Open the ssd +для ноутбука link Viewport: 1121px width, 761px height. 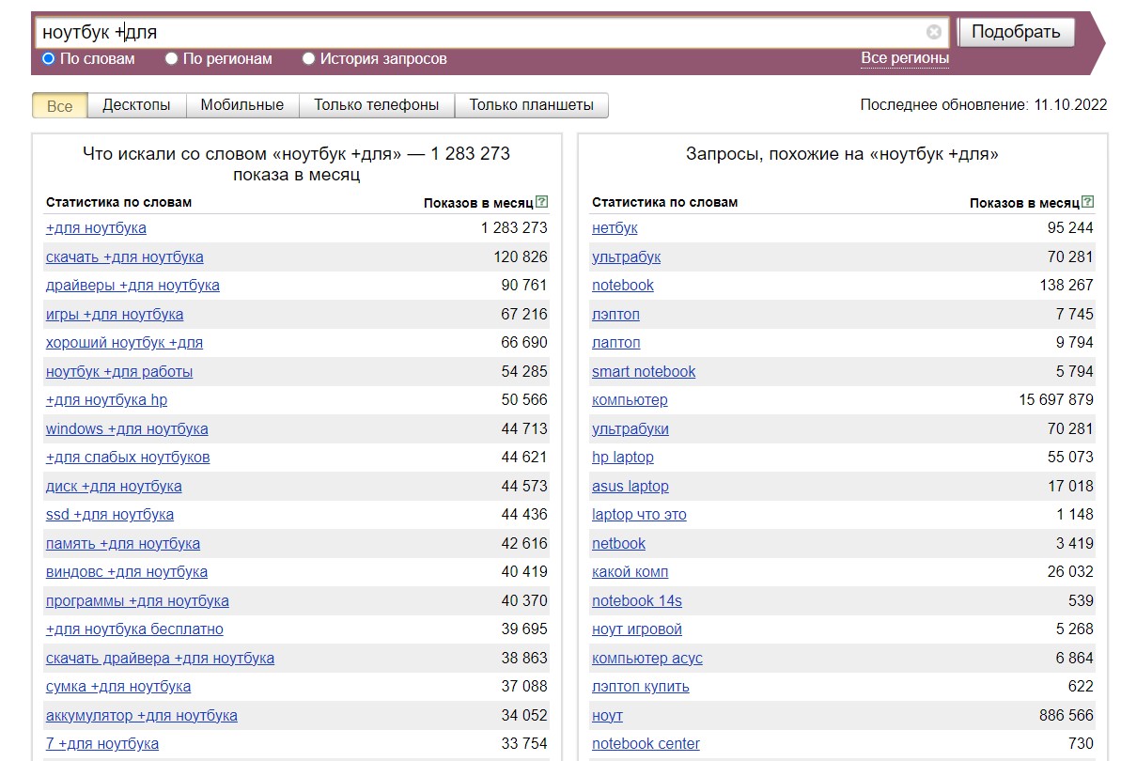point(109,515)
